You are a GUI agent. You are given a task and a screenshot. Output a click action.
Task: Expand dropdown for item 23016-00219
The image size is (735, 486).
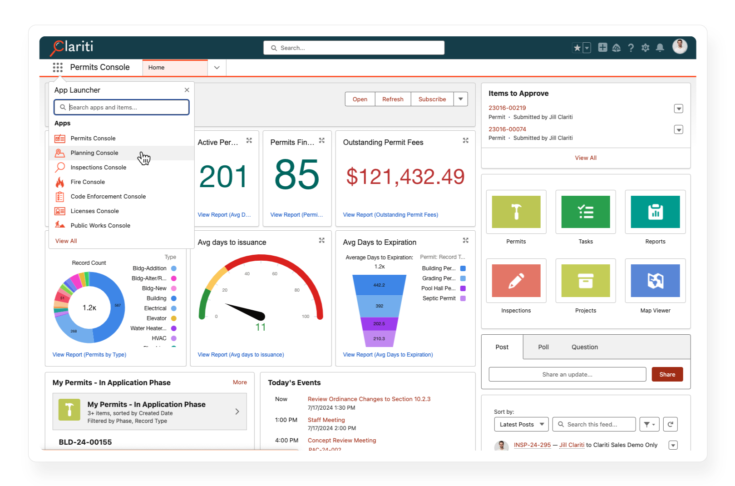pos(678,109)
